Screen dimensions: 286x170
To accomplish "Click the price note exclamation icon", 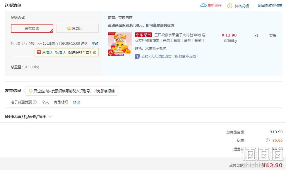I will point(230,6).
